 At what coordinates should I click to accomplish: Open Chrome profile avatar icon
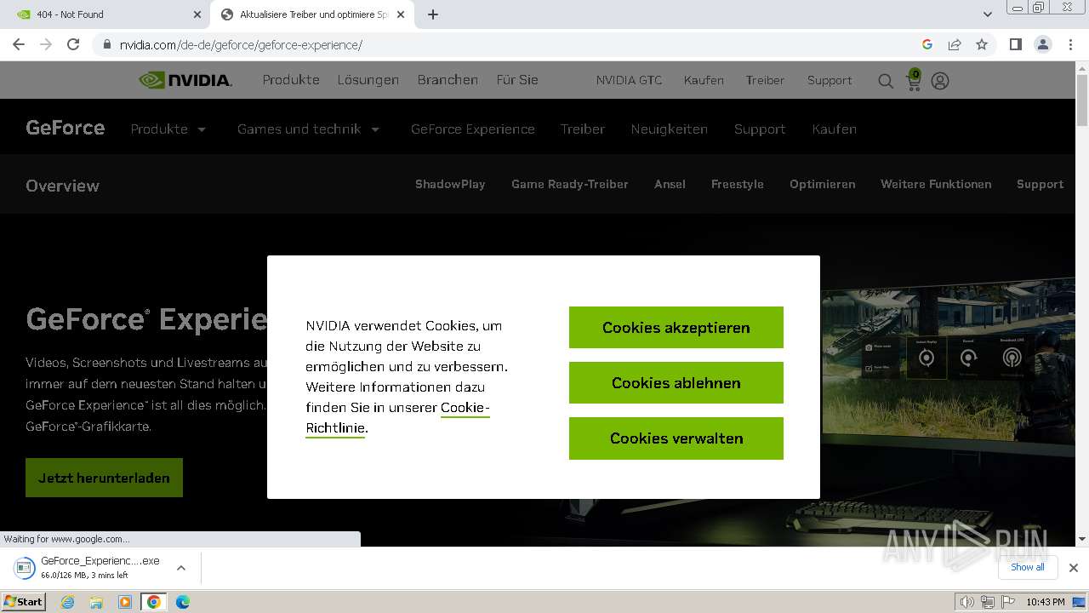pyautogui.click(x=1042, y=44)
